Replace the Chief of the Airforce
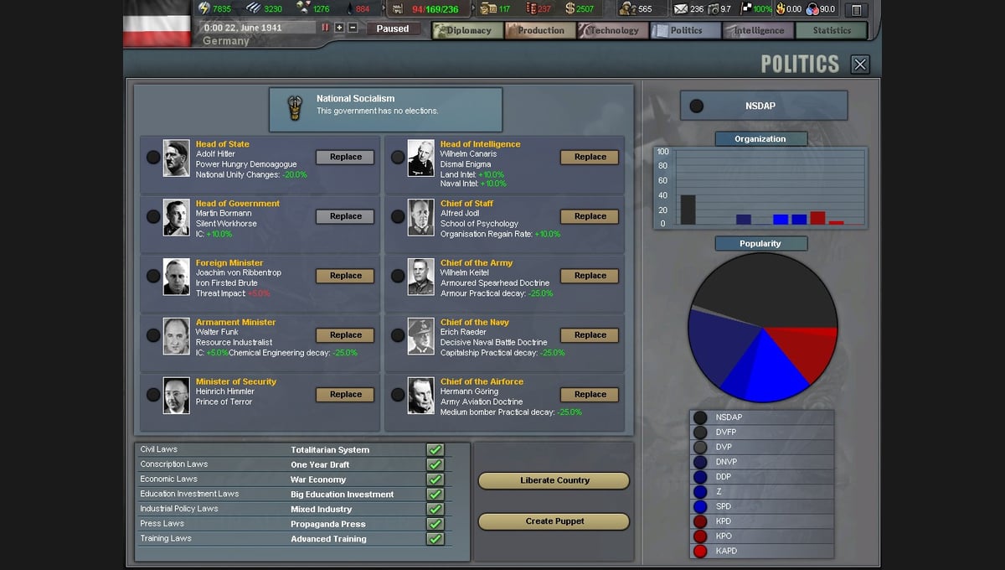 coord(590,395)
